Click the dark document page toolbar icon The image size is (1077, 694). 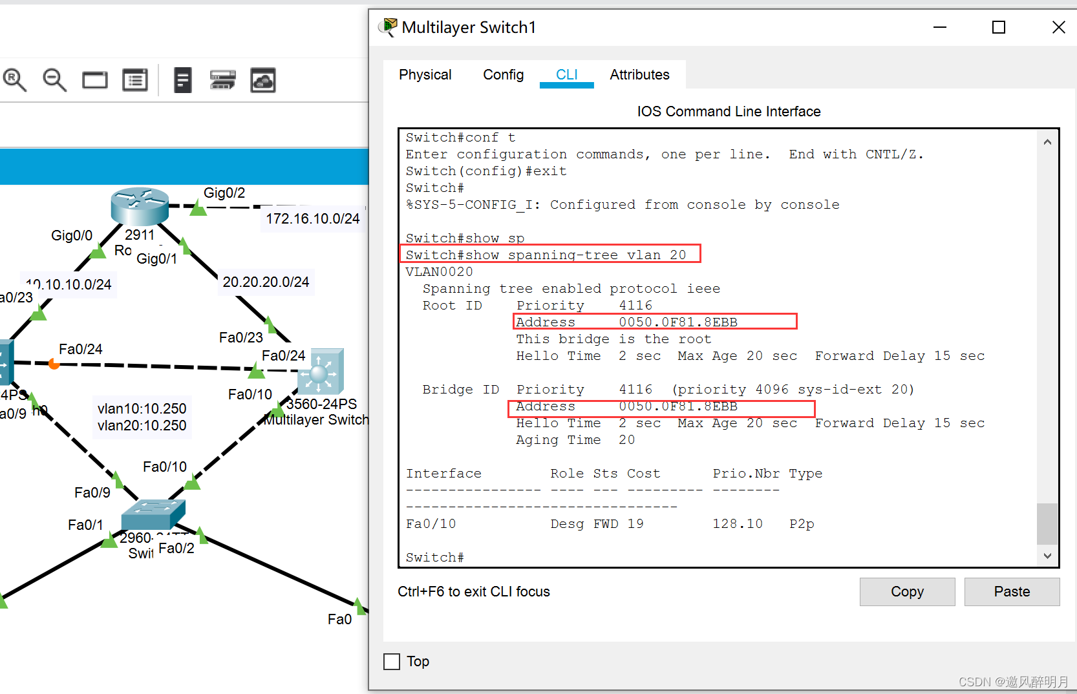(183, 80)
